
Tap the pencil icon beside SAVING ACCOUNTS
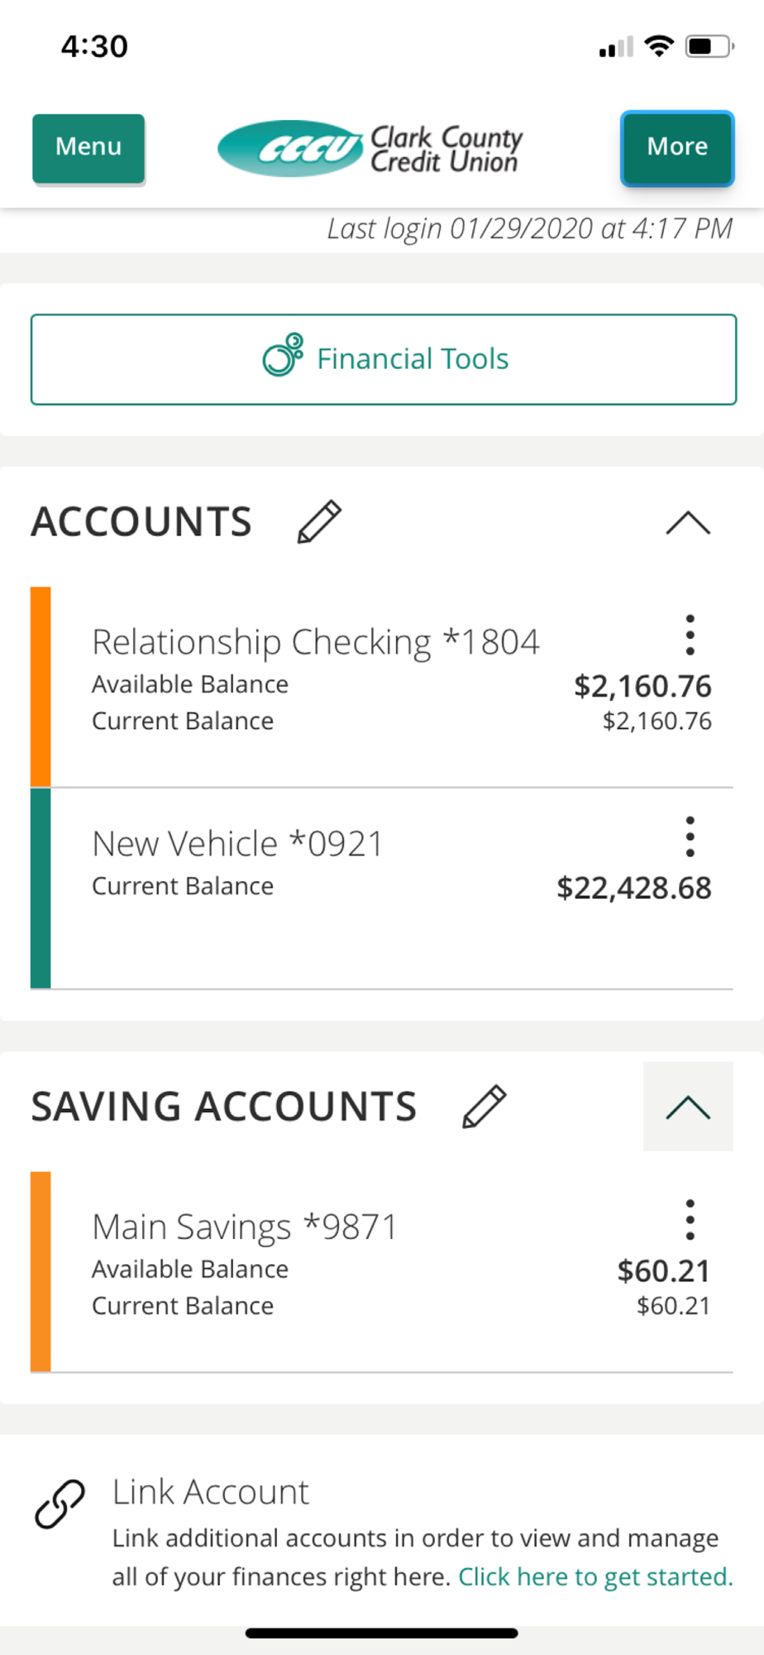click(x=484, y=1106)
